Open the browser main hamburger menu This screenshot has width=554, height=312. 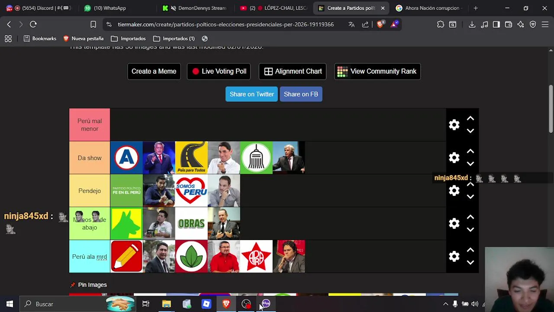click(x=545, y=24)
